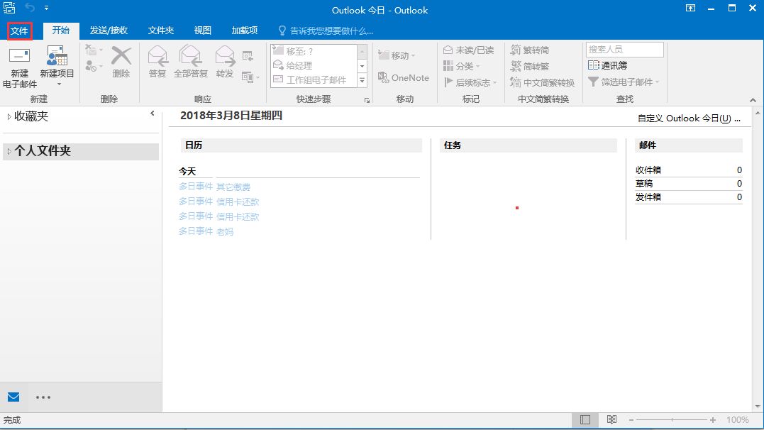Screen dimensions: 764x430
Task: Switch to the Home (开始) tab
Action: (61, 31)
